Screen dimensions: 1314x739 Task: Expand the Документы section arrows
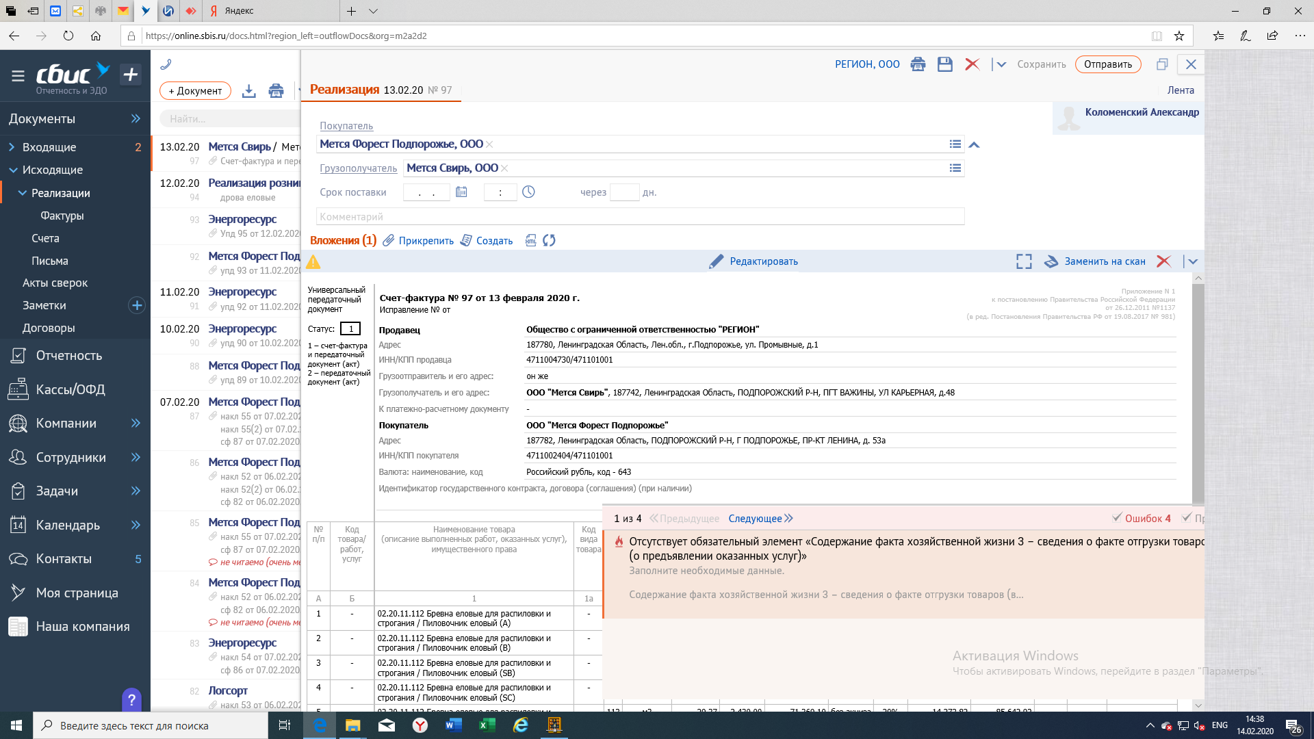coord(136,118)
